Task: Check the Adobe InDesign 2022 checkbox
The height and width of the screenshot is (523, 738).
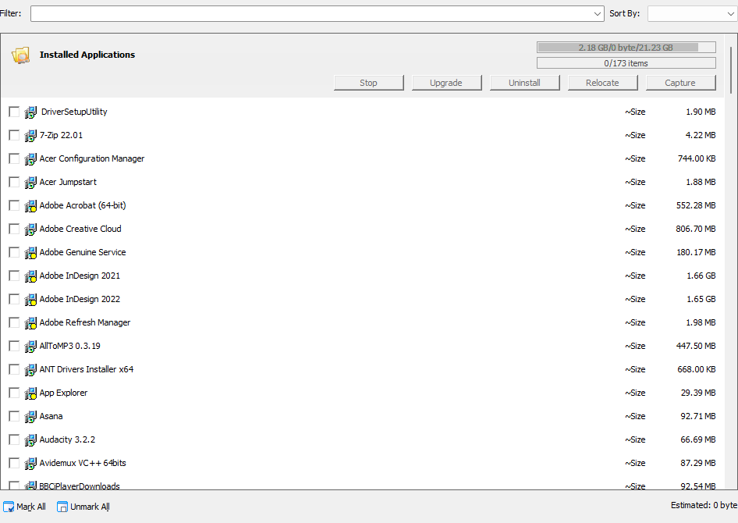Action: [13, 298]
